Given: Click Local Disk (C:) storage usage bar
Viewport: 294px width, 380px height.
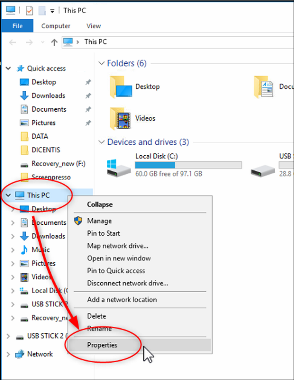Looking at the screenshot, I should [188, 165].
